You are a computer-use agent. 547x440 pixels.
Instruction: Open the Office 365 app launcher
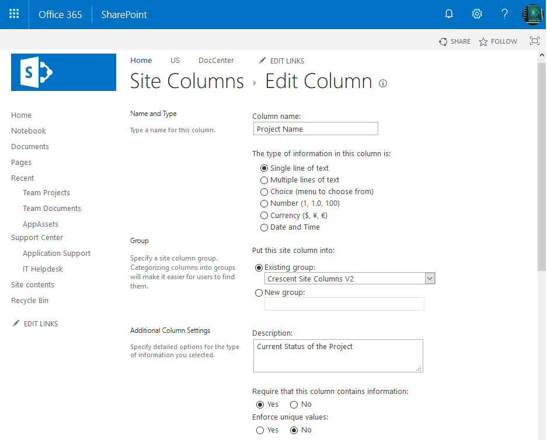14,14
